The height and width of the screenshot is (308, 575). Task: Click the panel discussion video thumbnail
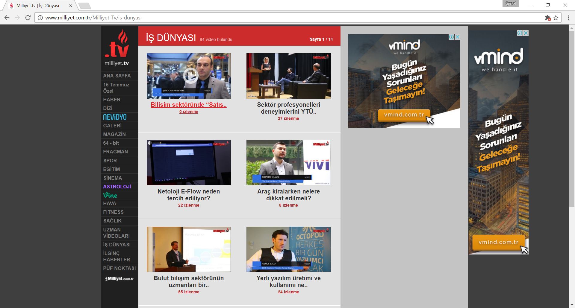click(288, 76)
